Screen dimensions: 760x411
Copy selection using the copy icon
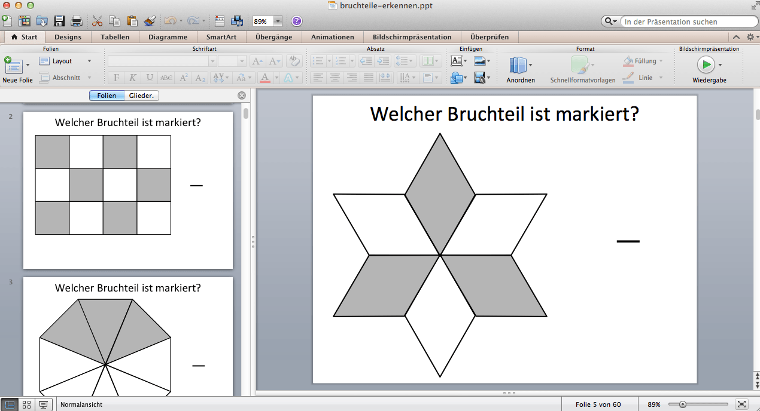115,21
